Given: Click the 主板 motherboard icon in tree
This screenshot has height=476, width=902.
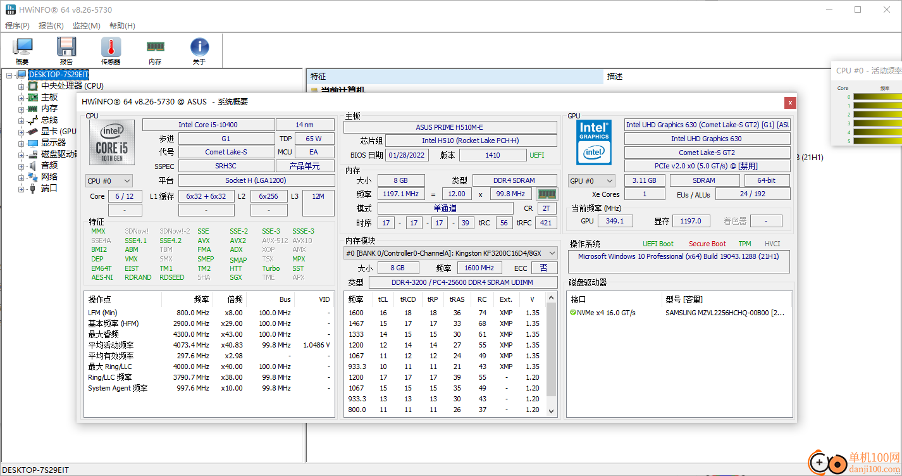Looking at the screenshot, I should click(34, 97).
